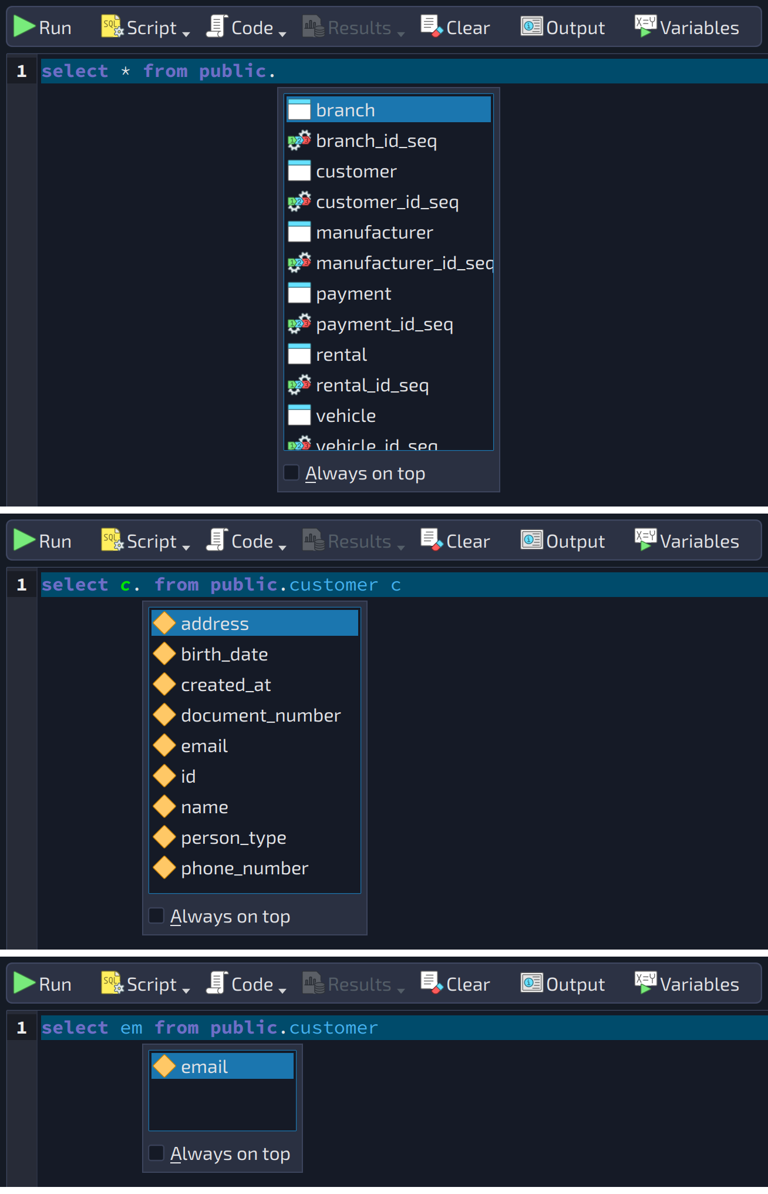The width and height of the screenshot is (768, 1194).
Task: Select document_number column suggestion
Action: coord(255,715)
